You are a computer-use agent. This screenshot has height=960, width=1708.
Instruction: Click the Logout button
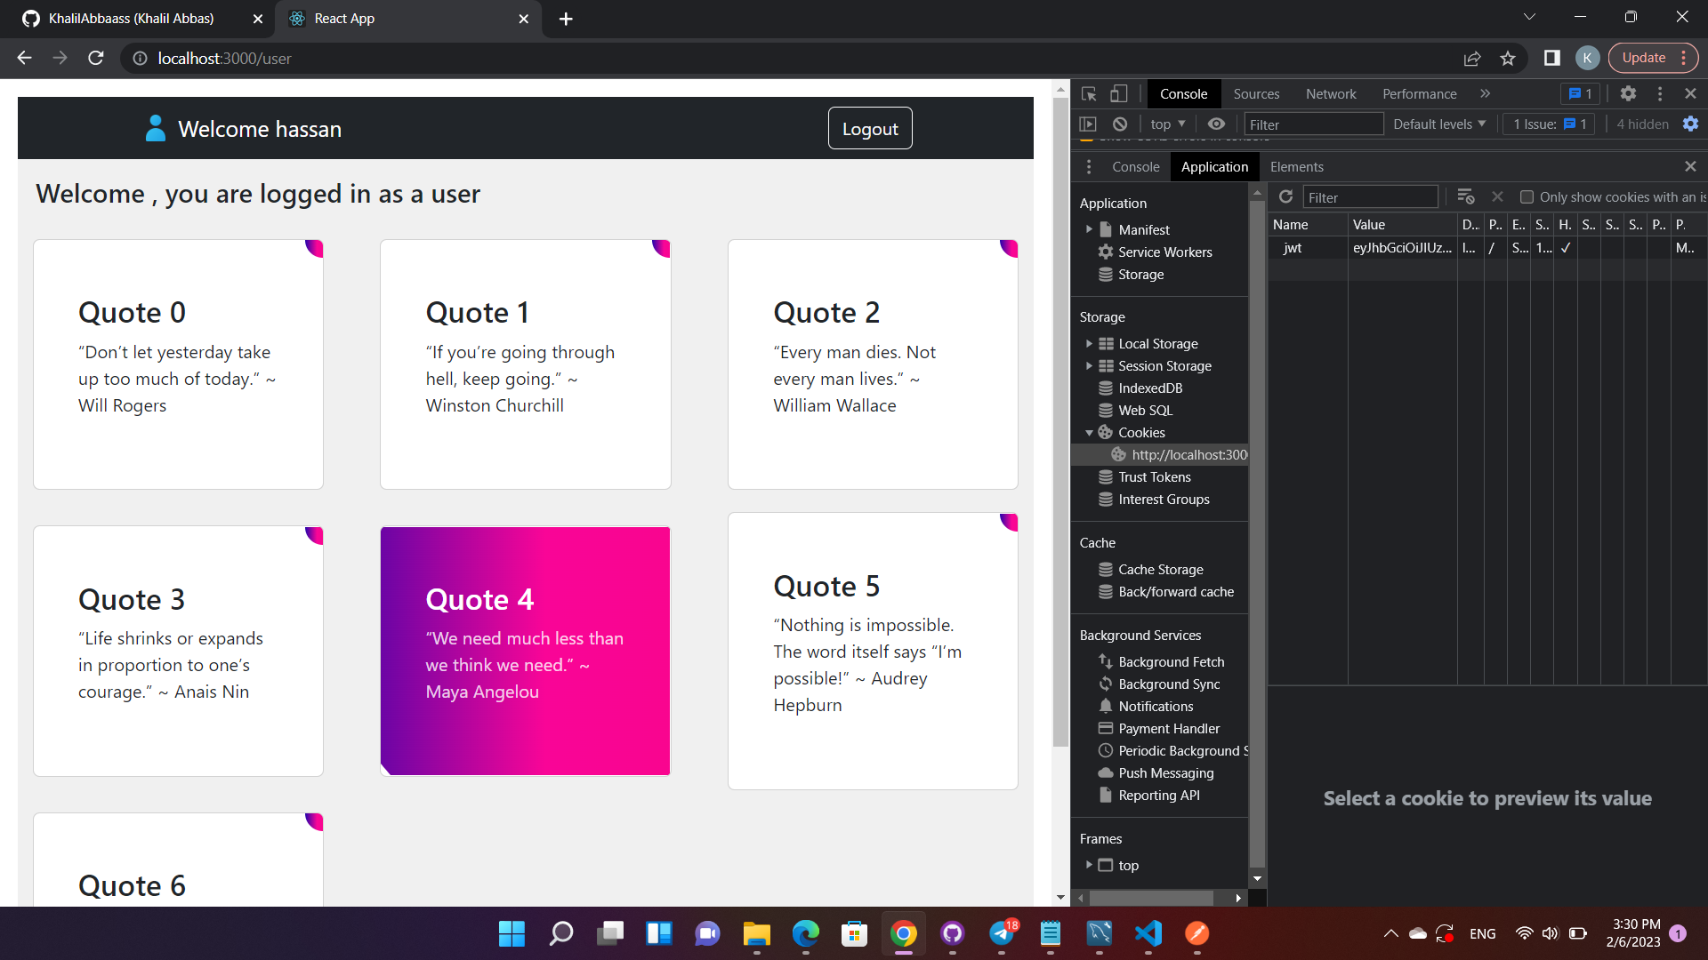tap(869, 129)
